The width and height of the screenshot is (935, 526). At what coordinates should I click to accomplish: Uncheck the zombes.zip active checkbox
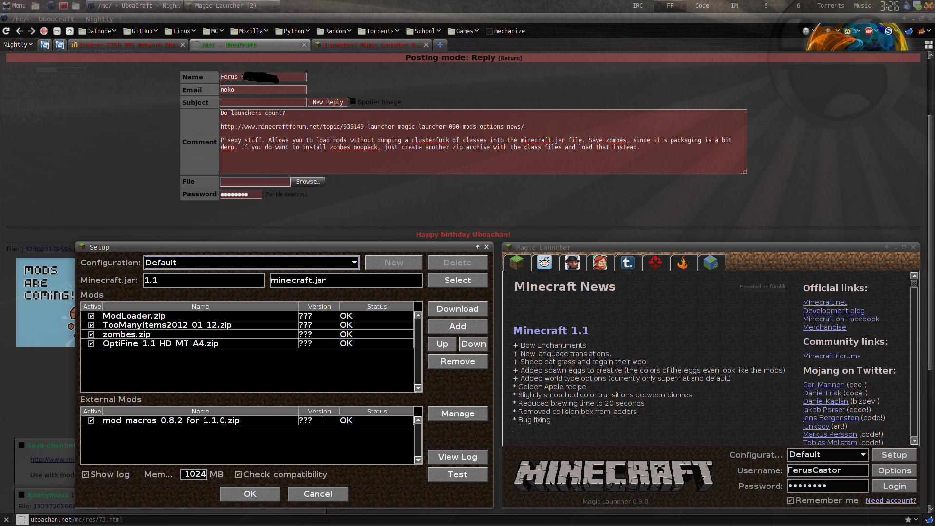[91, 334]
